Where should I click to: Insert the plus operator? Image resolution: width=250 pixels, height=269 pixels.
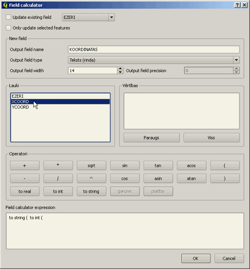coord(25,165)
